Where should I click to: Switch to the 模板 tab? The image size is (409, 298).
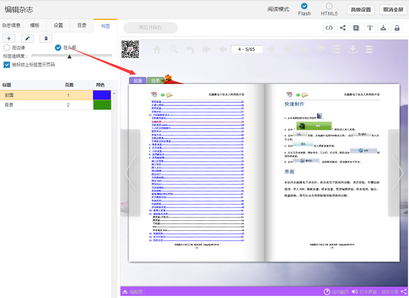pyautogui.click(x=35, y=26)
